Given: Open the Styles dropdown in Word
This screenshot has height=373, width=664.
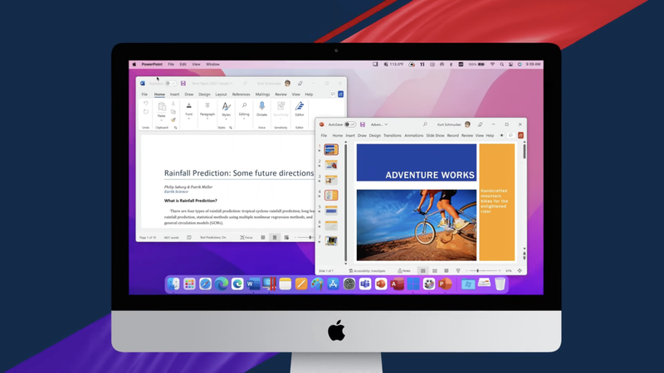Looking at the screenshot, I should pyautogui.click(x=226, y=119).
